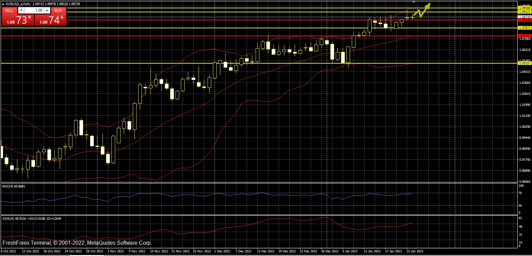The width and height of the screenshot is (532, 256).
Task: Sell at bid price 1.08 73
Action: point(18,20)
